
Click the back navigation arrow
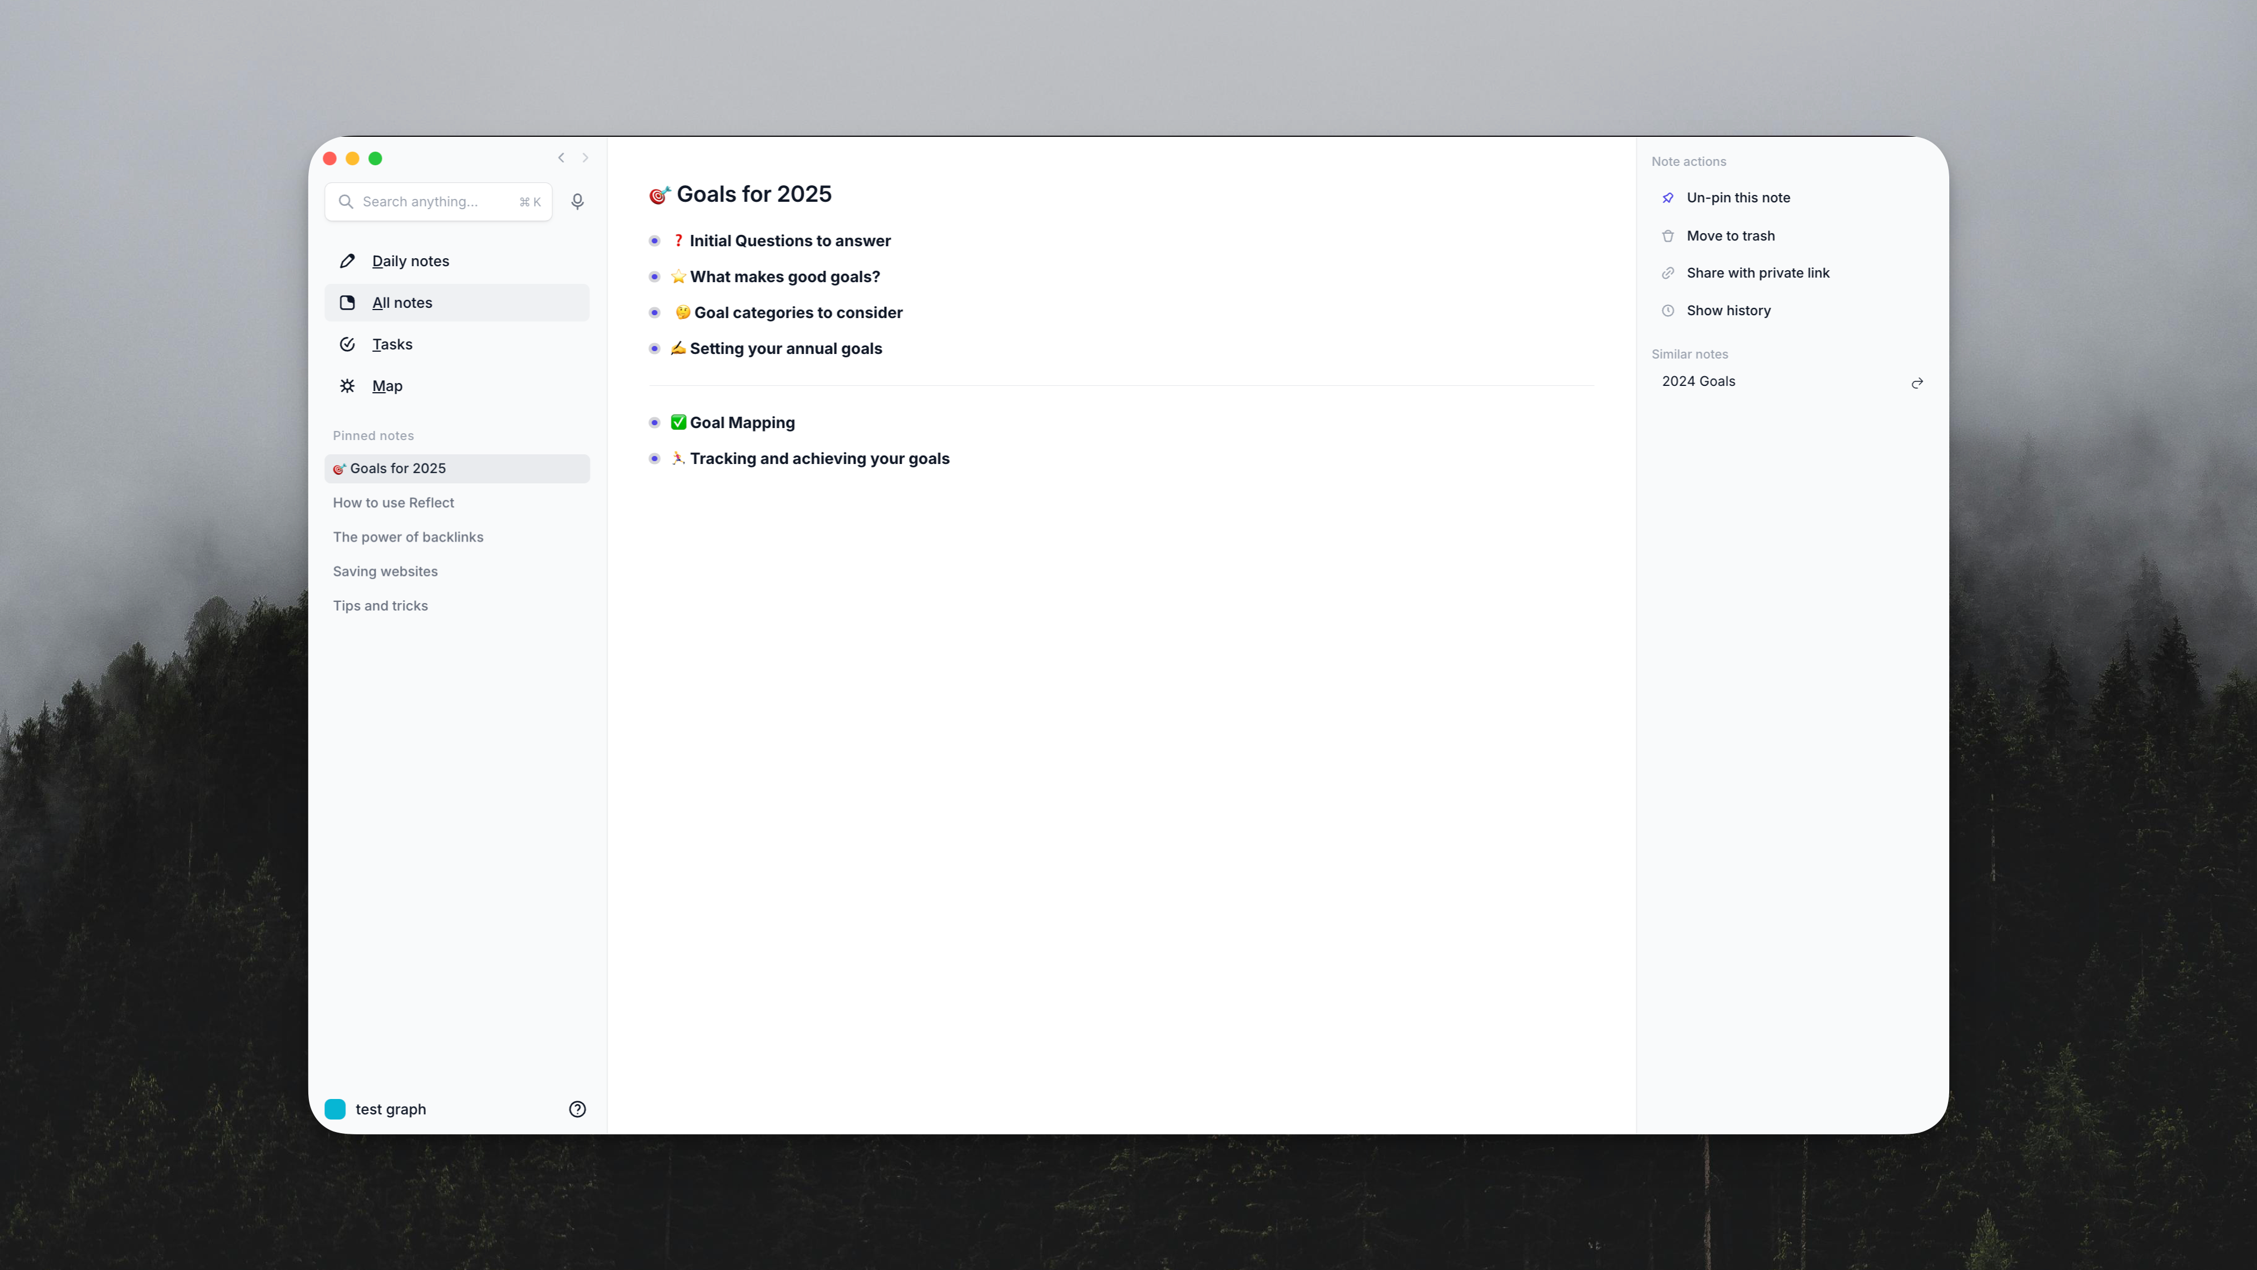click(561, 158)
